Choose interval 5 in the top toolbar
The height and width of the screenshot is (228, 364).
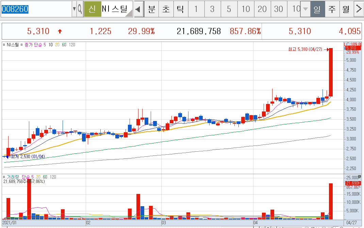tap(229, 9)
